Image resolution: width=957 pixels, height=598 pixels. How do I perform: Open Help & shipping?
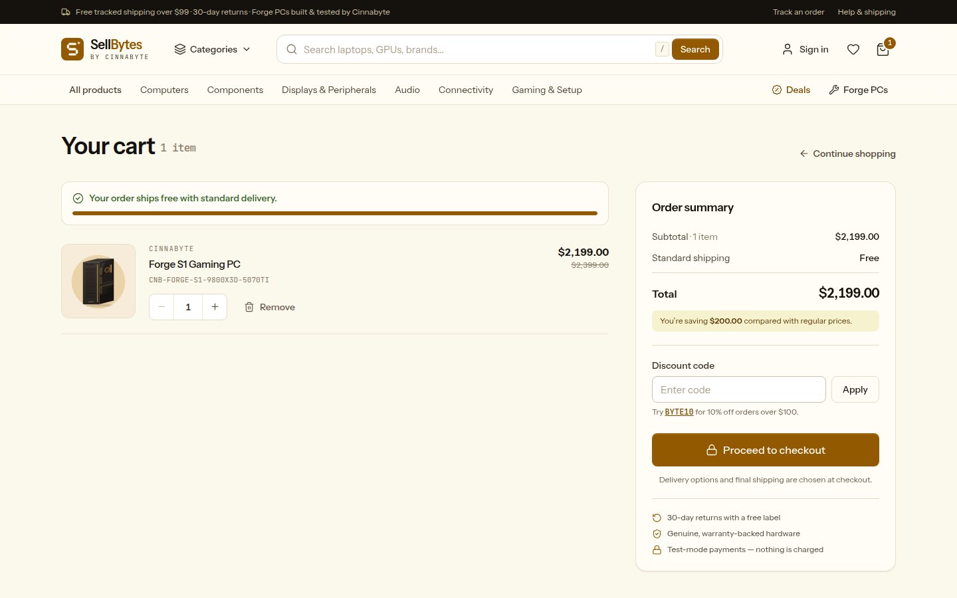[867, 12]
